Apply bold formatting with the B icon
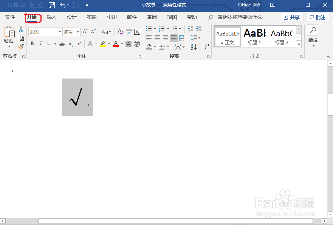Viewport: 333px width, 225px height. point(32,43)
